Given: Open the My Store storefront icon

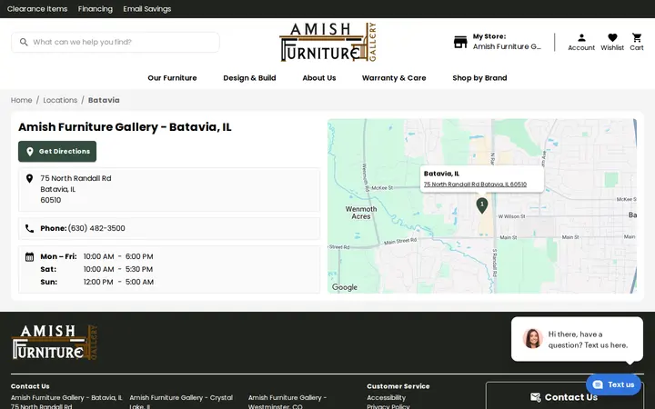Looking at the screenshot, I should pyautogui.click(x=460, y=42).
